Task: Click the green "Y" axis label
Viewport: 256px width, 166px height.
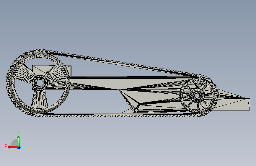Action: point(19,133)
